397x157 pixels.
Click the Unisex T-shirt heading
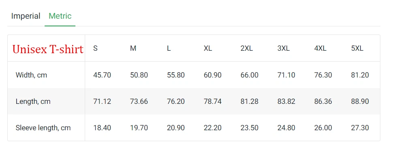coord(48,49)
